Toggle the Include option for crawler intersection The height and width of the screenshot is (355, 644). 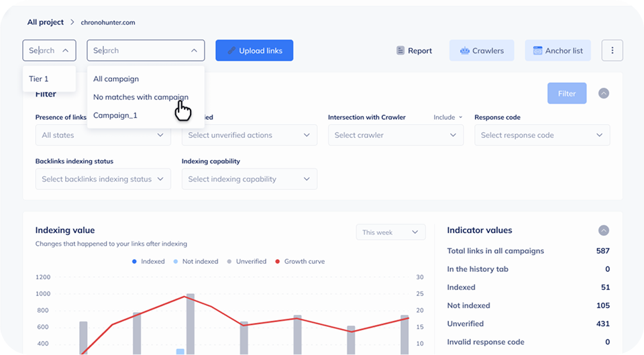pos(447,117)
